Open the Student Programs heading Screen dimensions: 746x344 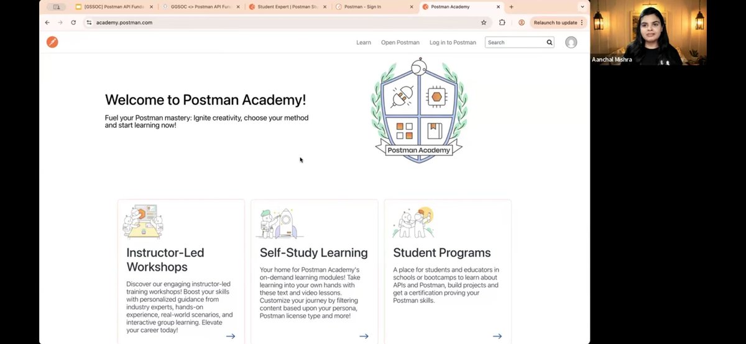(x=442, y=253)
